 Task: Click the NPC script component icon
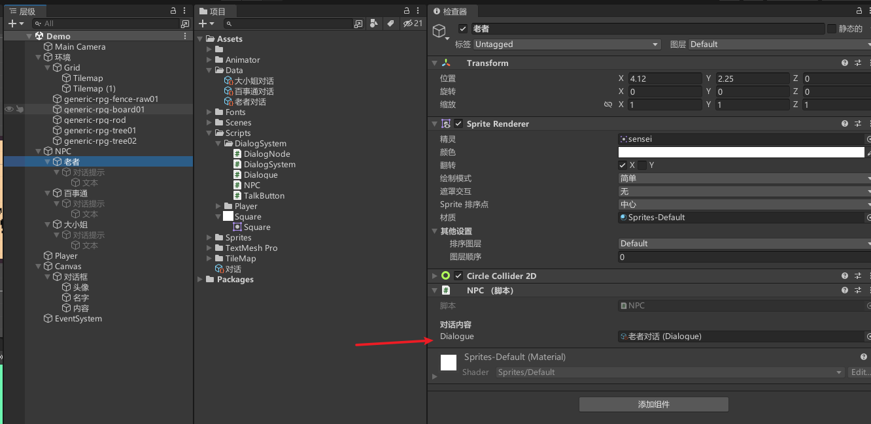[x=446, y=291]
